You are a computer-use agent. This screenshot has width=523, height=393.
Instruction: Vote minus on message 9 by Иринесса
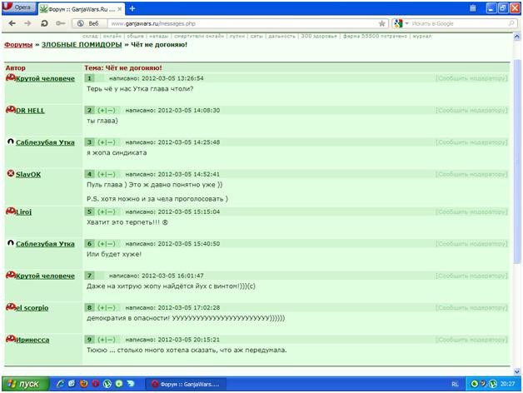(111, 340)
